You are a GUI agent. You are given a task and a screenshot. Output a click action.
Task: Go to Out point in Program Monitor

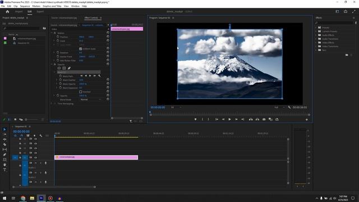243,120
